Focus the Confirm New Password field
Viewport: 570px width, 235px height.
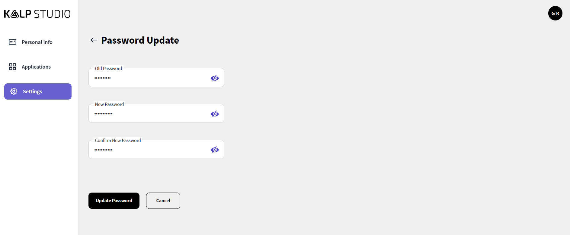(x=151, y=150)
